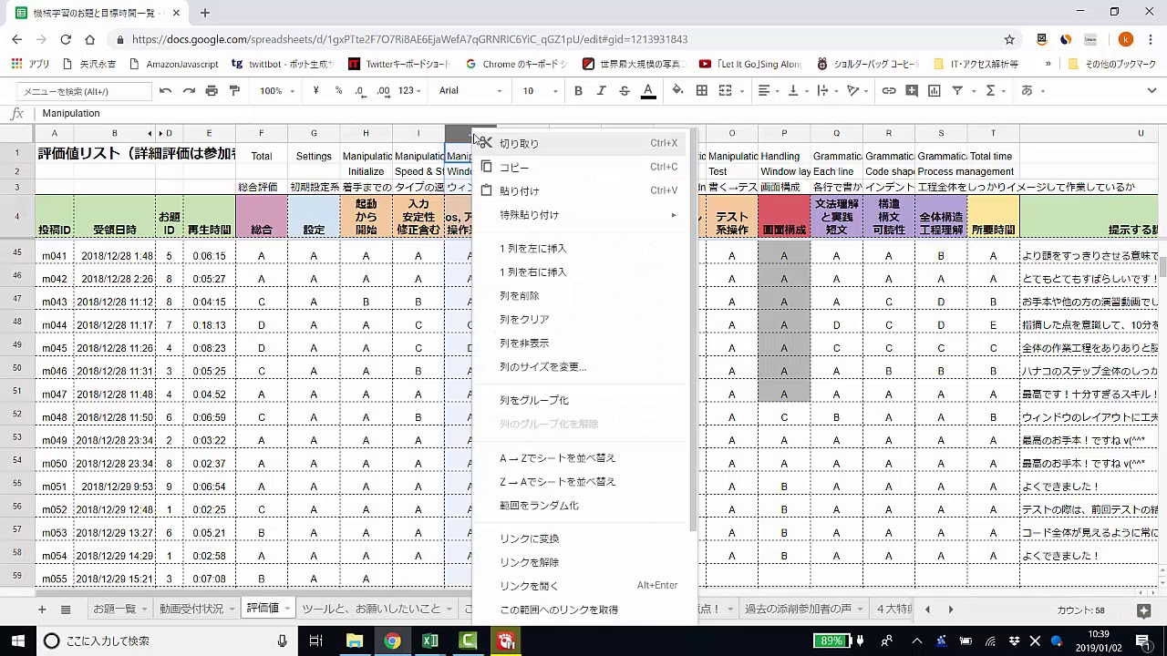This screenshot has height=656, width=1167.
Task: Toggle strikethrough formatting
Action: (625, 91)
